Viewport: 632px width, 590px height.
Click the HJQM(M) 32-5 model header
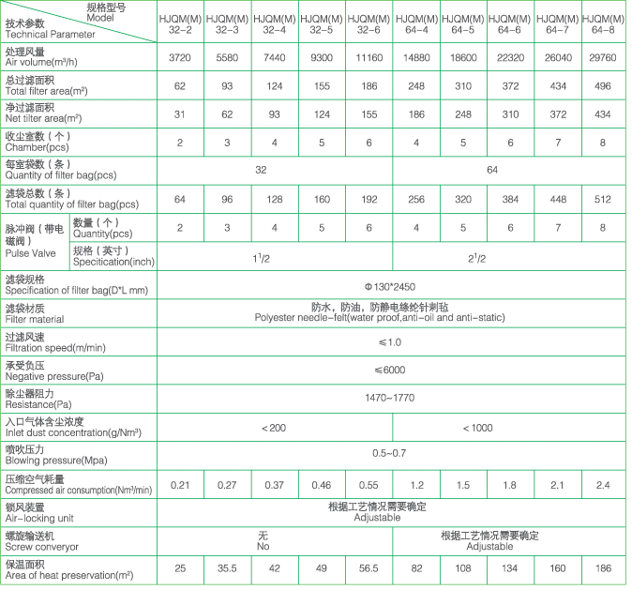(x=322, y=24)
